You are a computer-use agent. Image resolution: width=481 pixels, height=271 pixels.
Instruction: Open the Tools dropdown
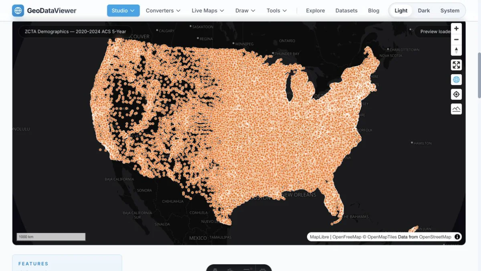[x=277, y=10]
